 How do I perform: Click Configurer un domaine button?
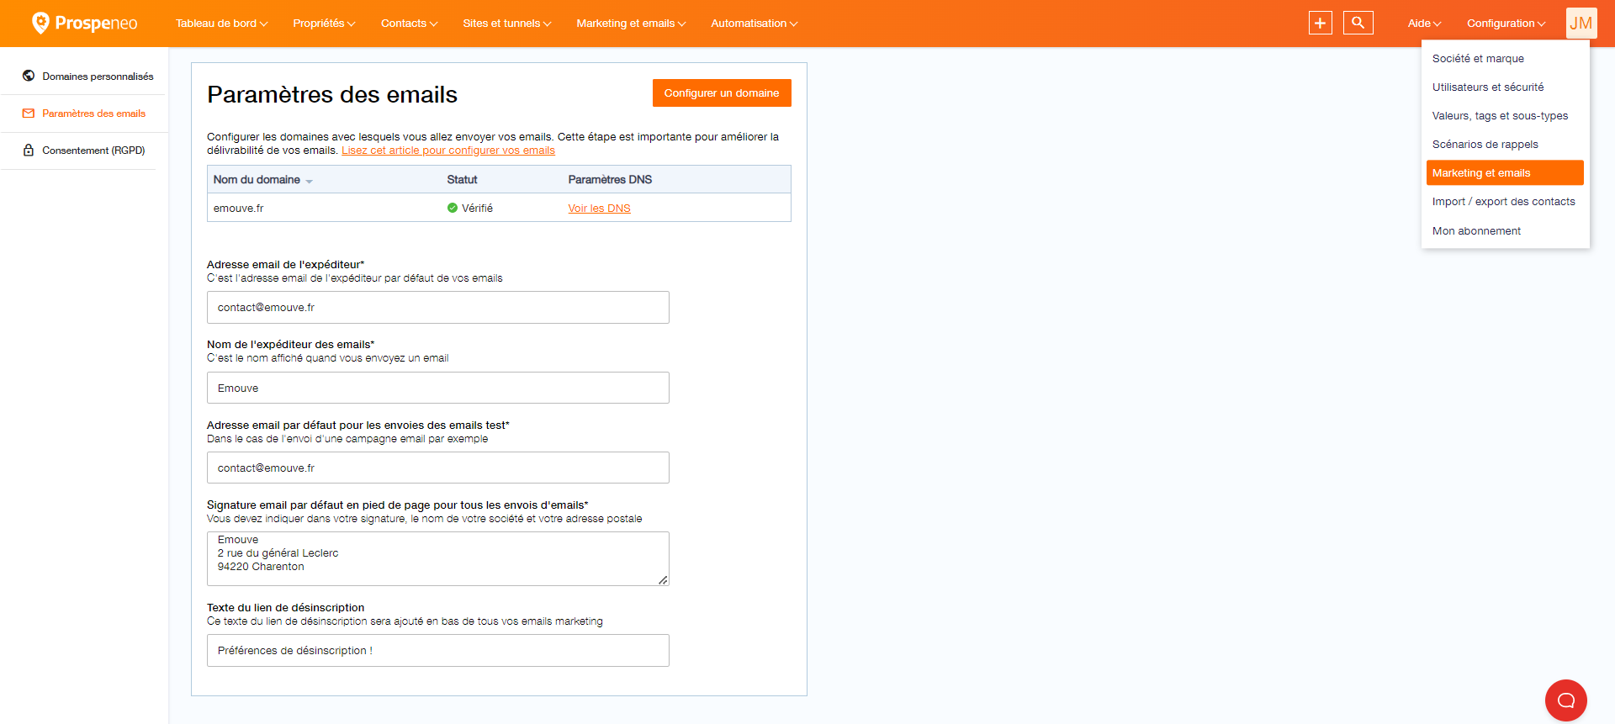[x=722, y=93]
